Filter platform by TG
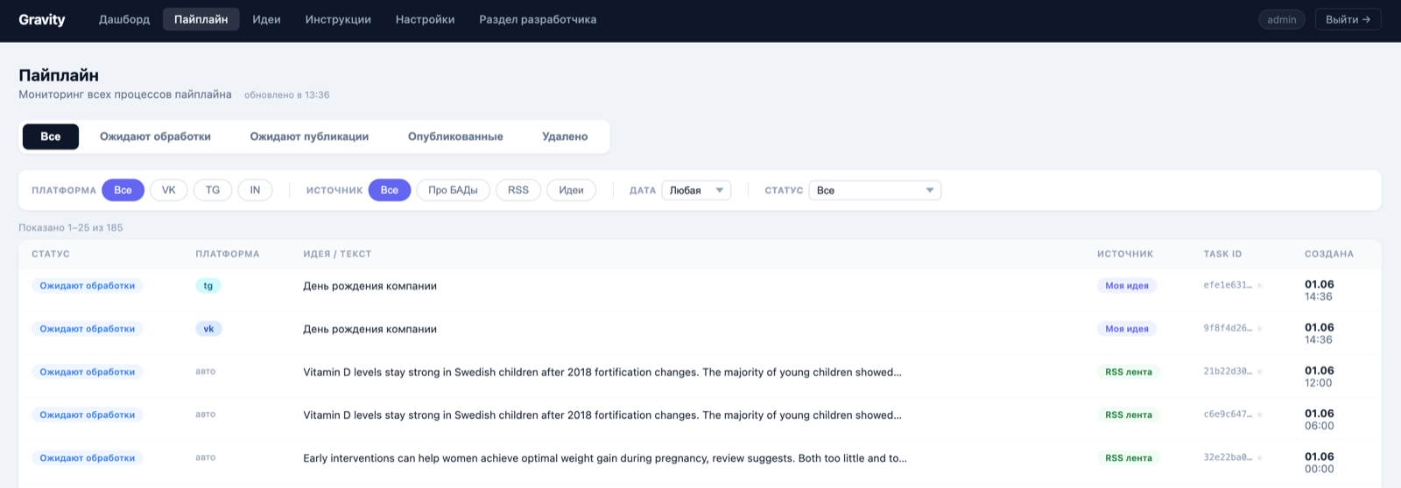 coord(213,190)
